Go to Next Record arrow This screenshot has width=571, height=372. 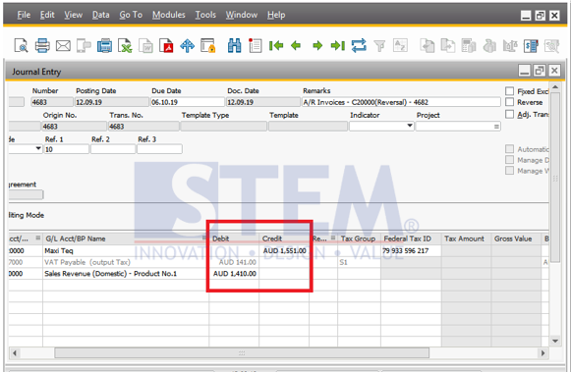(317, 46)
